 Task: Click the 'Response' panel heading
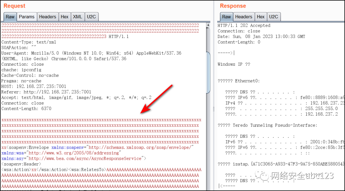(233, 6)
